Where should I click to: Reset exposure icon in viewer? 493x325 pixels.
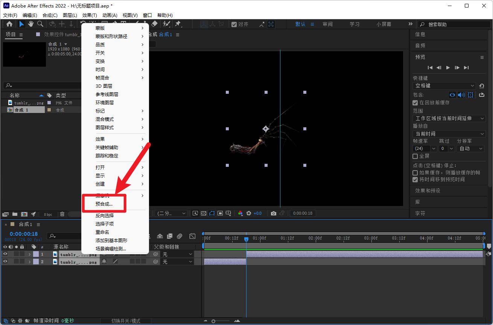point(249,213)
